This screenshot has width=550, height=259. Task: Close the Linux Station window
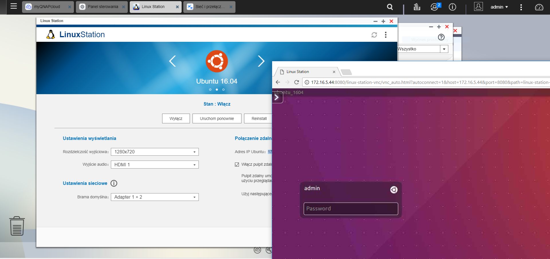[391, 21]
